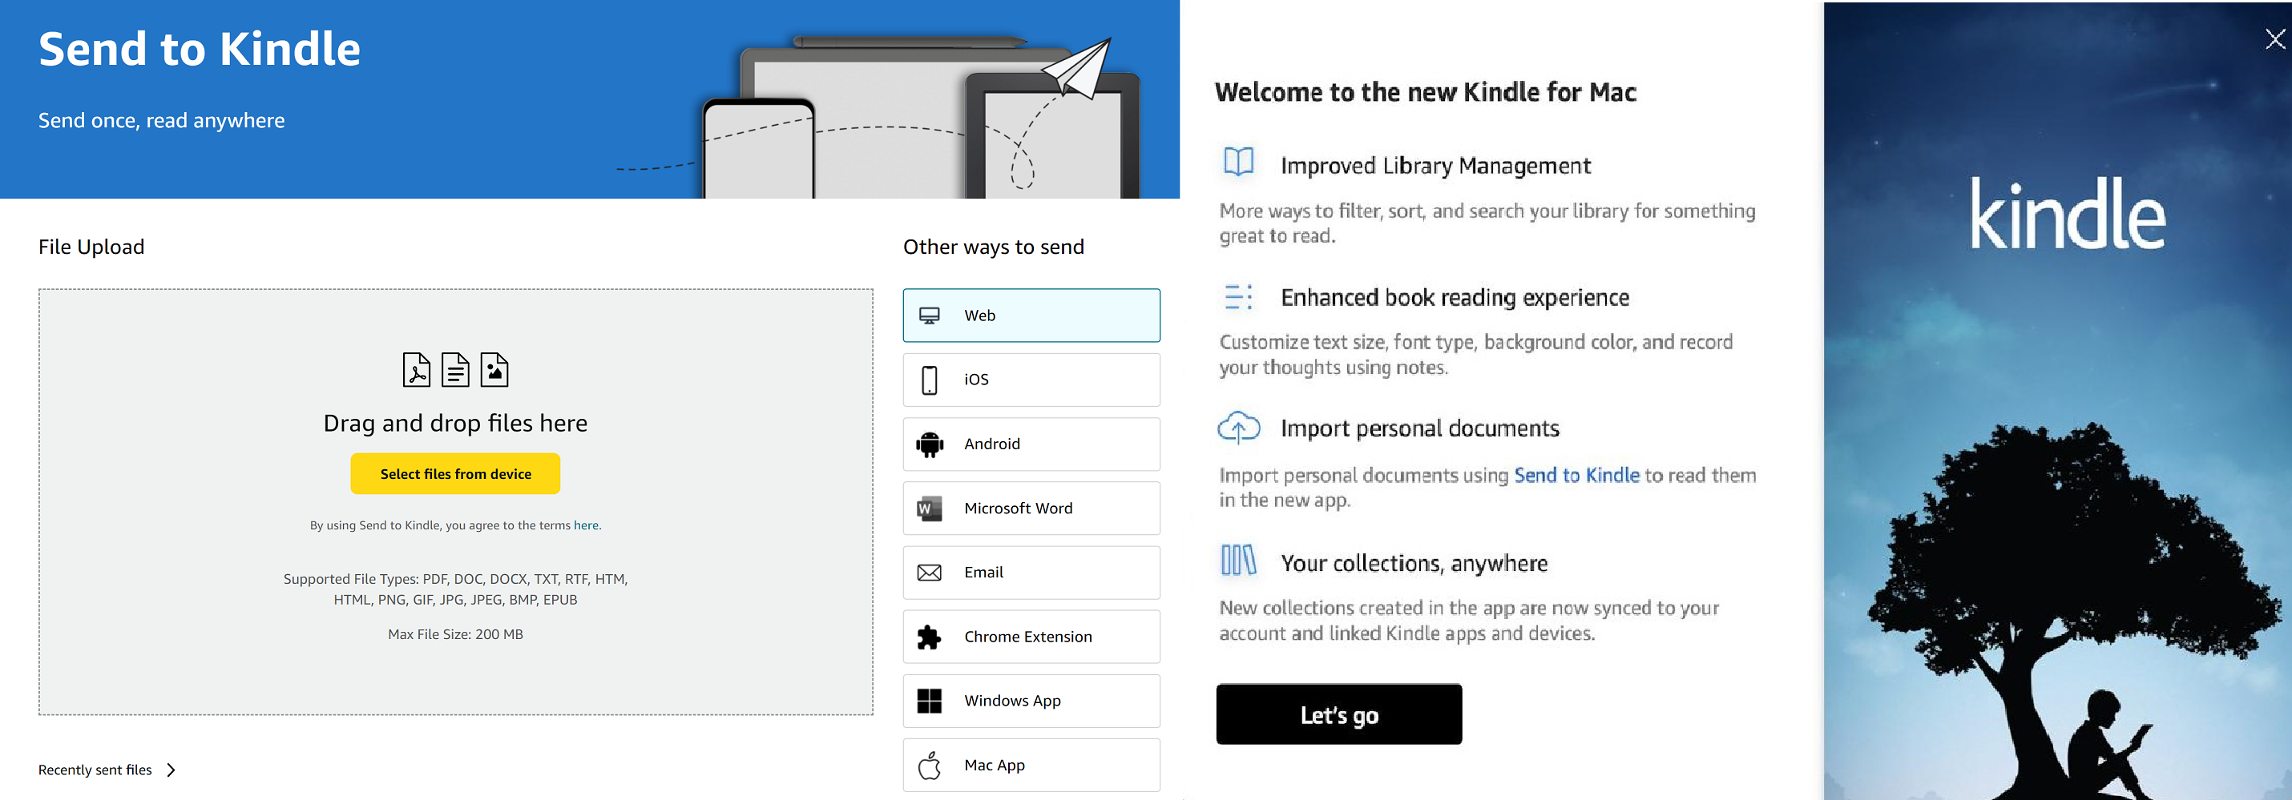Click the document file icon in upload area

454,370
